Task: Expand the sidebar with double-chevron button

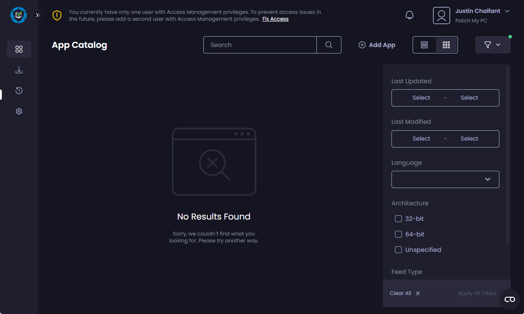Action: [38, 15]
